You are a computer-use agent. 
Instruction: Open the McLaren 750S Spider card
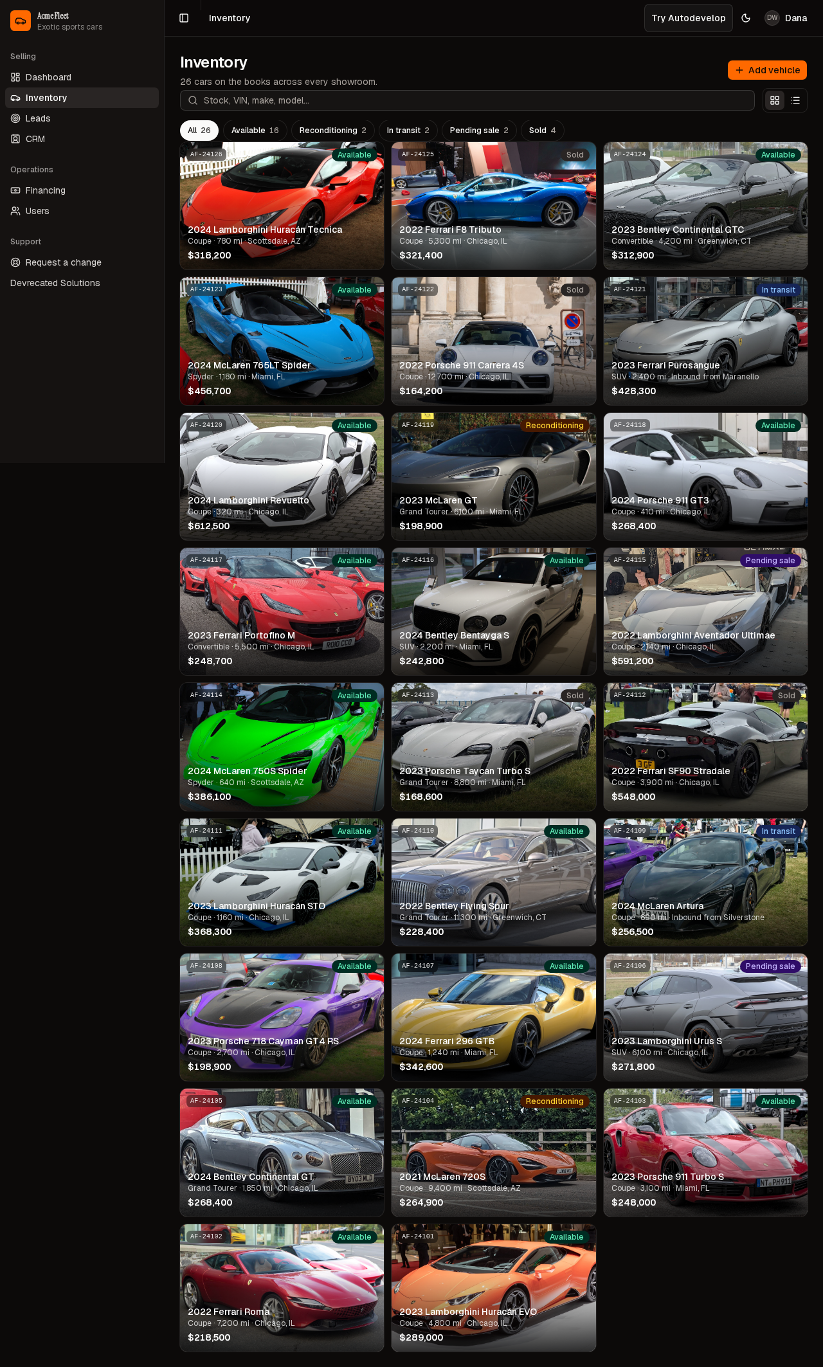coord(282,747)
